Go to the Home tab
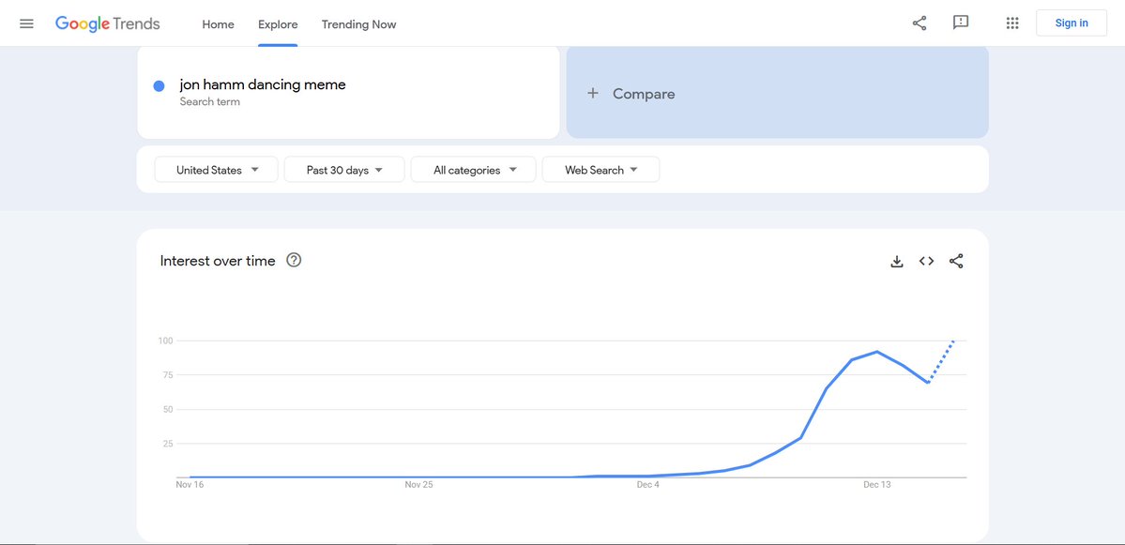This screenshot has width=1125, height=545. point(218,24)
